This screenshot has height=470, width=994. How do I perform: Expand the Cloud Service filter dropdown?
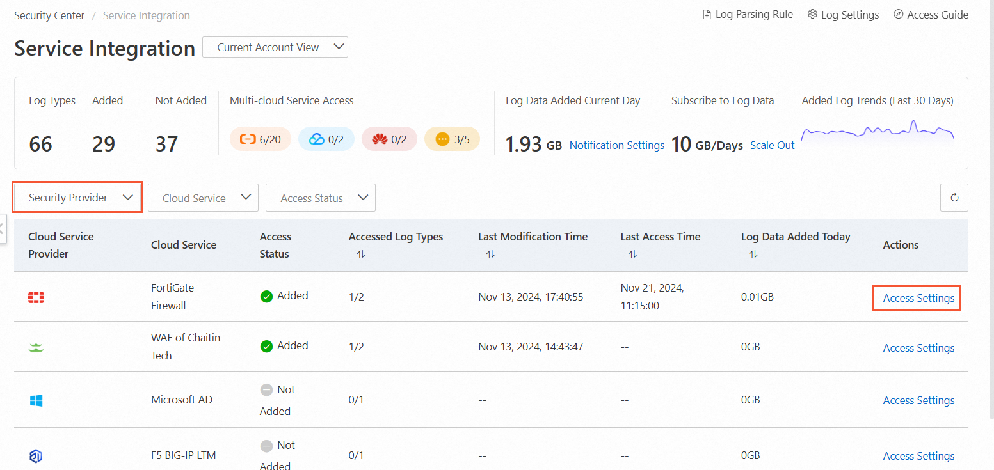tap(203, 198)
